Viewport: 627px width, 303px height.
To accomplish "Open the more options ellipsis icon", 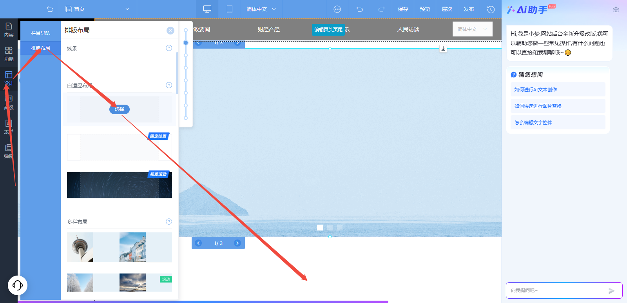I will point(337,9).
